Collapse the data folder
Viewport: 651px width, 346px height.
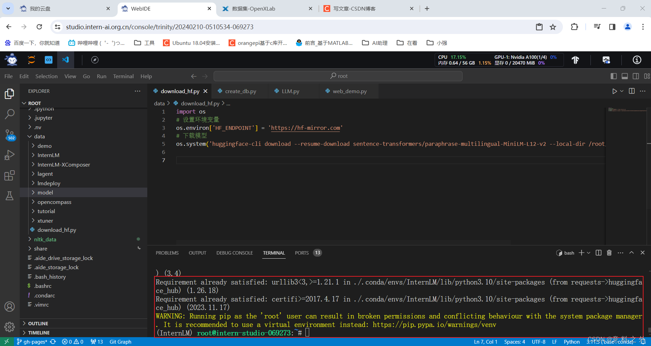[39, 137]
